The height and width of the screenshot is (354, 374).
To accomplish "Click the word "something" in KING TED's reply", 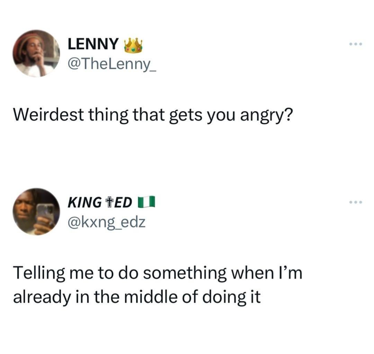I will 179,274.
